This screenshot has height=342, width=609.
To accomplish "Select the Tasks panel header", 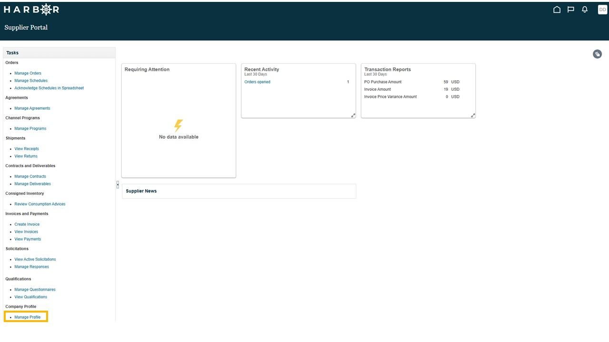I will click(59, 53).
